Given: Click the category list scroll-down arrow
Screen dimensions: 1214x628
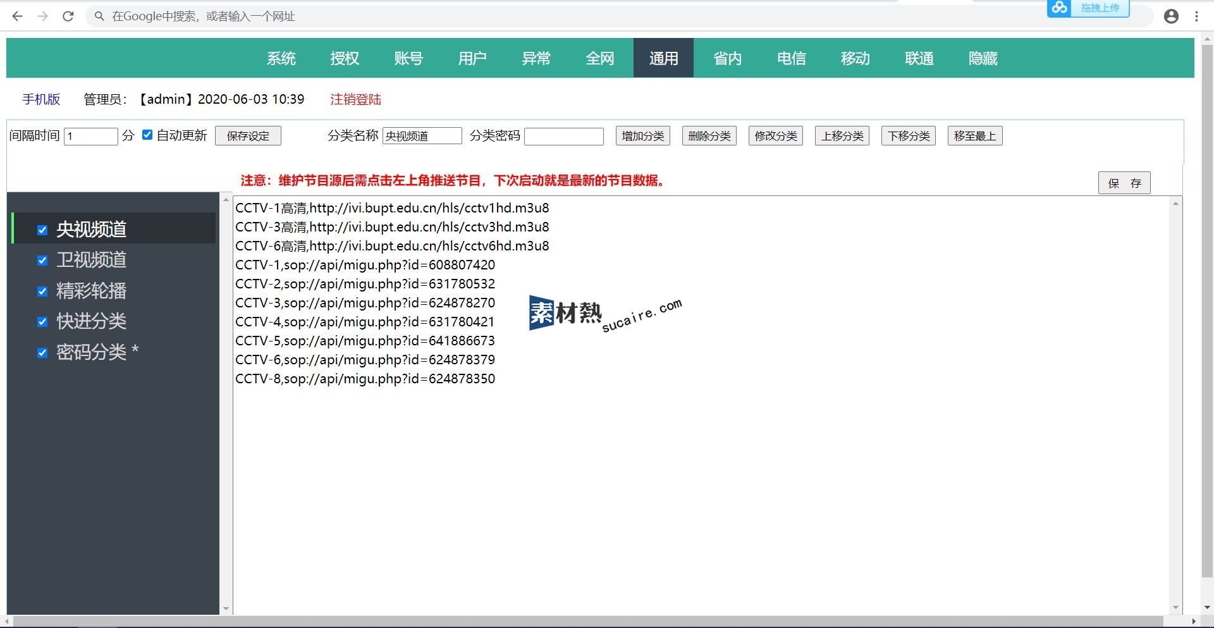Looking at the screenshot, I should point(226,609).
